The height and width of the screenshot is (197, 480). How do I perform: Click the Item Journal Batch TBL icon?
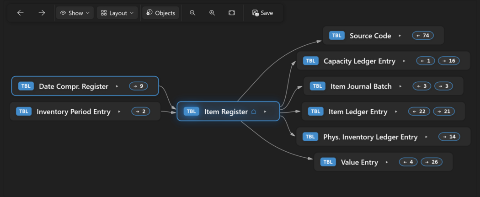tap(317, 86)
